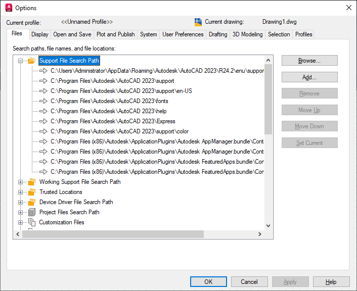Confirm with the OK button
Image resolution: width=357 pixels, height=291 pixels.
point(208,282)
